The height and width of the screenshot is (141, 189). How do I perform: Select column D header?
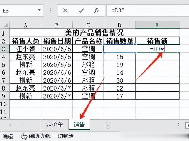tap(119, 25)
